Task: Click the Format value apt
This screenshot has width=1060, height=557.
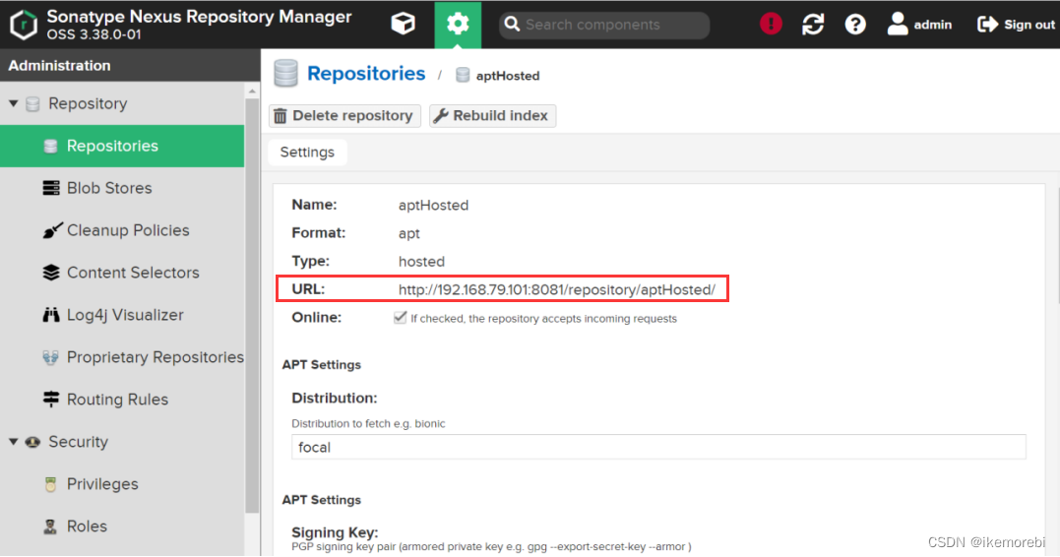Action: click(409, 234)
